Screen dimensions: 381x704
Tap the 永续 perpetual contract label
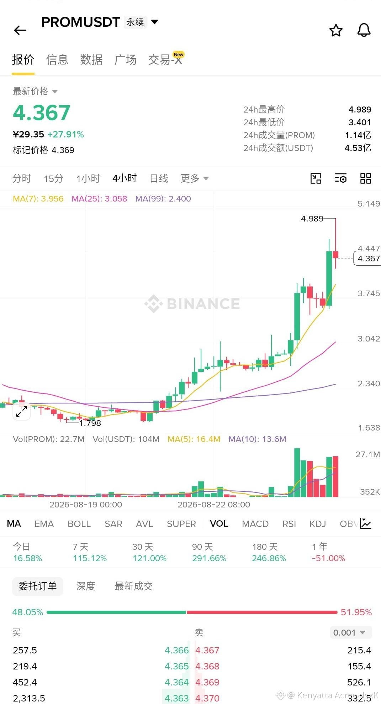pyautogui.click(x=135, y=22)
